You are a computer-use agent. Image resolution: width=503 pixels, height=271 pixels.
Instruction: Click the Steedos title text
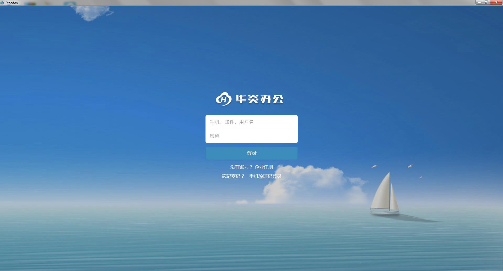(x=12, y=2)
